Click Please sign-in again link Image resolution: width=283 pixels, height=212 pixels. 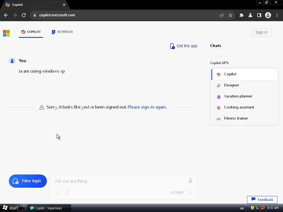click(x=147, y=107)
